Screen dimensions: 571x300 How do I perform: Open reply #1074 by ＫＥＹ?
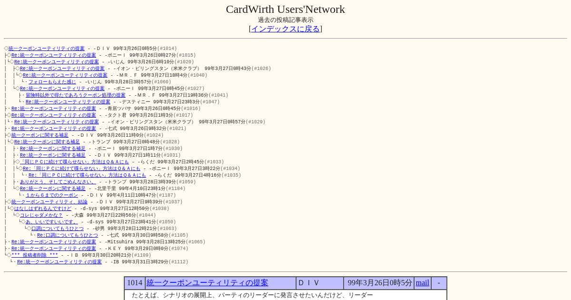pos(54,249)
